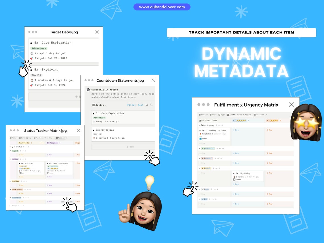
Task: Click the Filter link in Countdown Statements
Action: click(131, 105)
